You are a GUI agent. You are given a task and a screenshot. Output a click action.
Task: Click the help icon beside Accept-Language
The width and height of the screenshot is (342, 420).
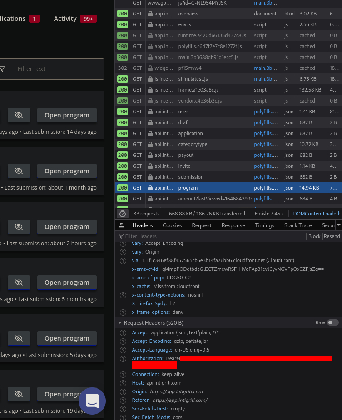point(123,350)
